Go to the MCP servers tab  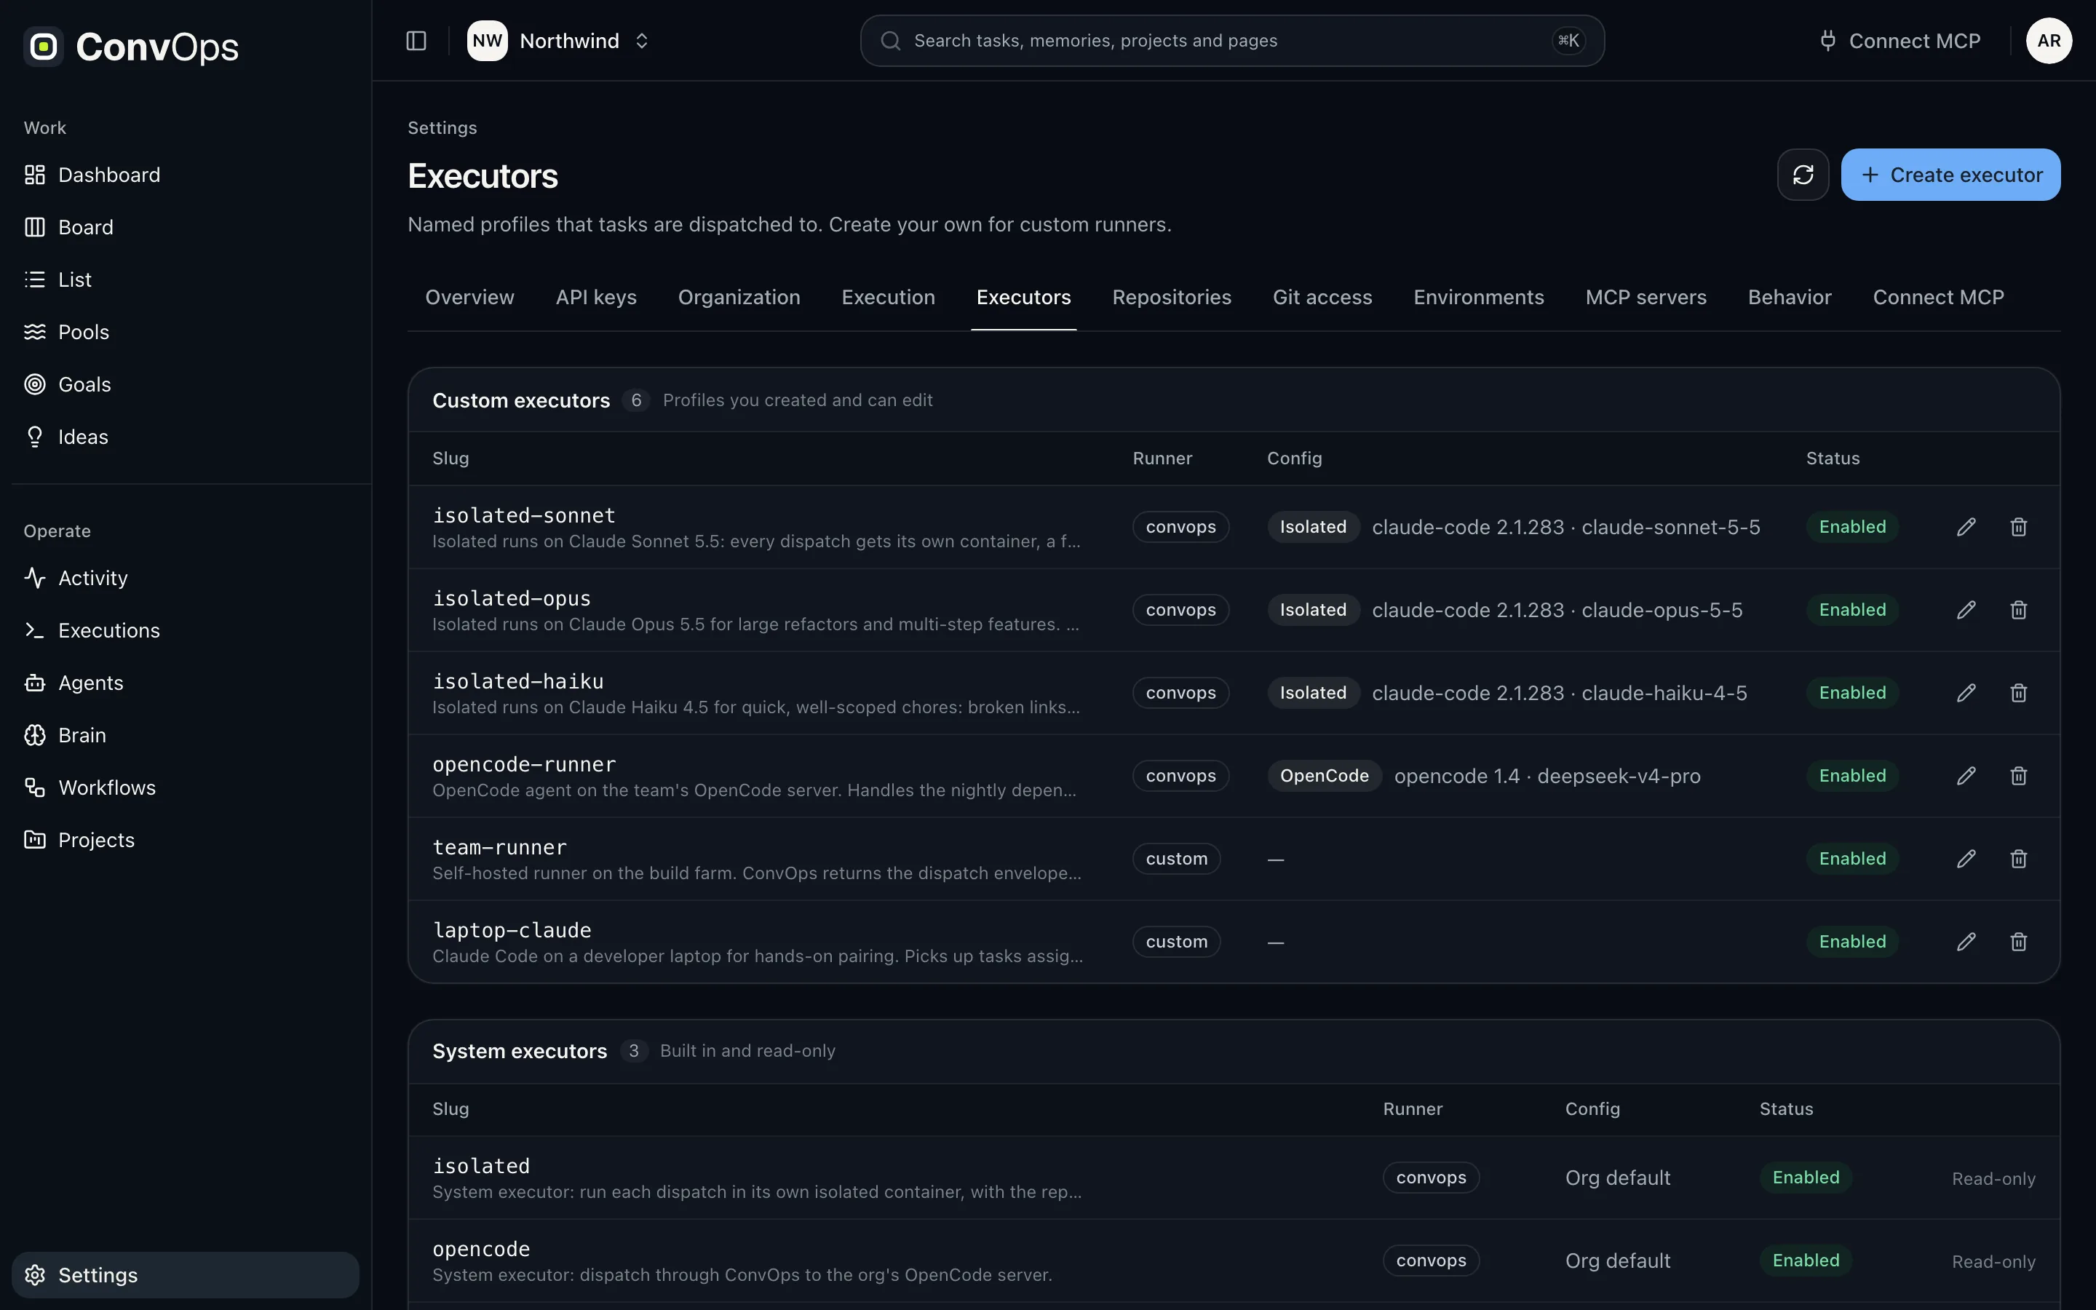[1646, 297]
